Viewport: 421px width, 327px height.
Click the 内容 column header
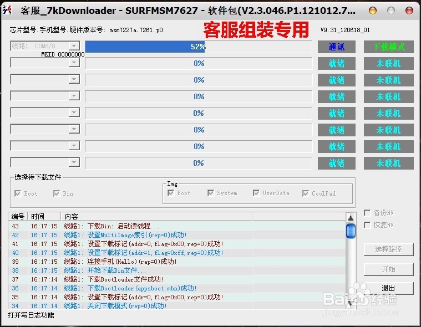156,216
